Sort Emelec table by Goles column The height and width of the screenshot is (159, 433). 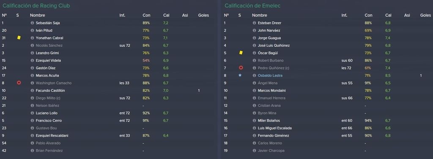(x=425, y=16)
